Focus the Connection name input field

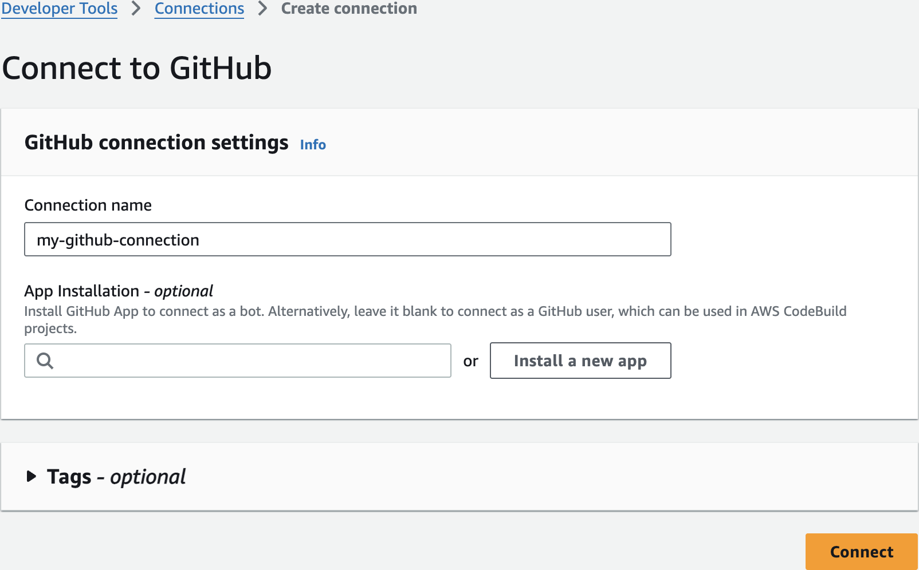[348, 239]
